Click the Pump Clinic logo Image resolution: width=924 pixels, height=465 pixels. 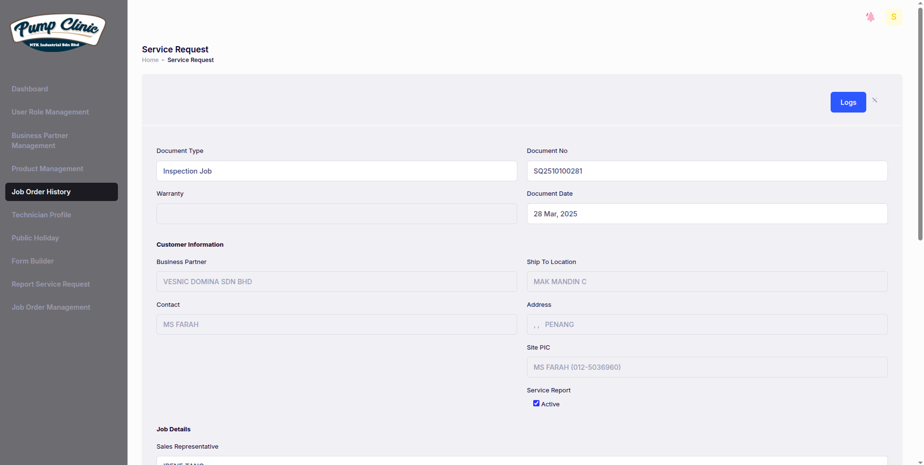(58, 32)
